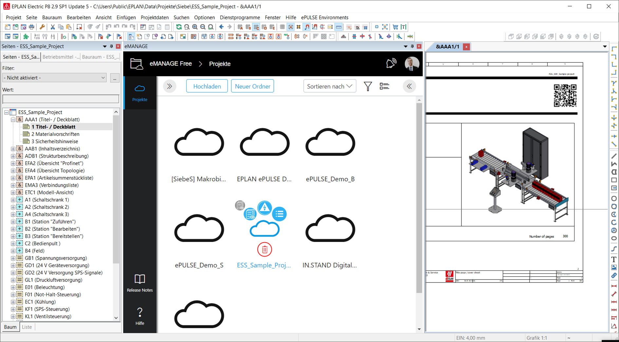Click the Hilfe question mark icon
Viewport: 619px width, 342px height.
[x=140, y=316]
